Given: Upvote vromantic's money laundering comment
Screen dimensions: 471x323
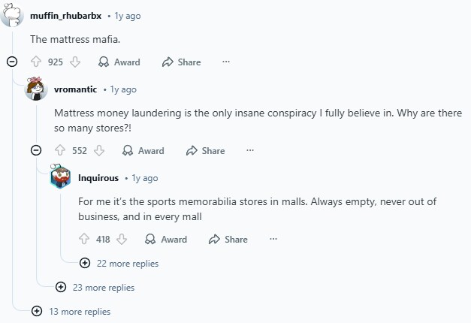Looking at the screenshot, I should pos(59,151).
